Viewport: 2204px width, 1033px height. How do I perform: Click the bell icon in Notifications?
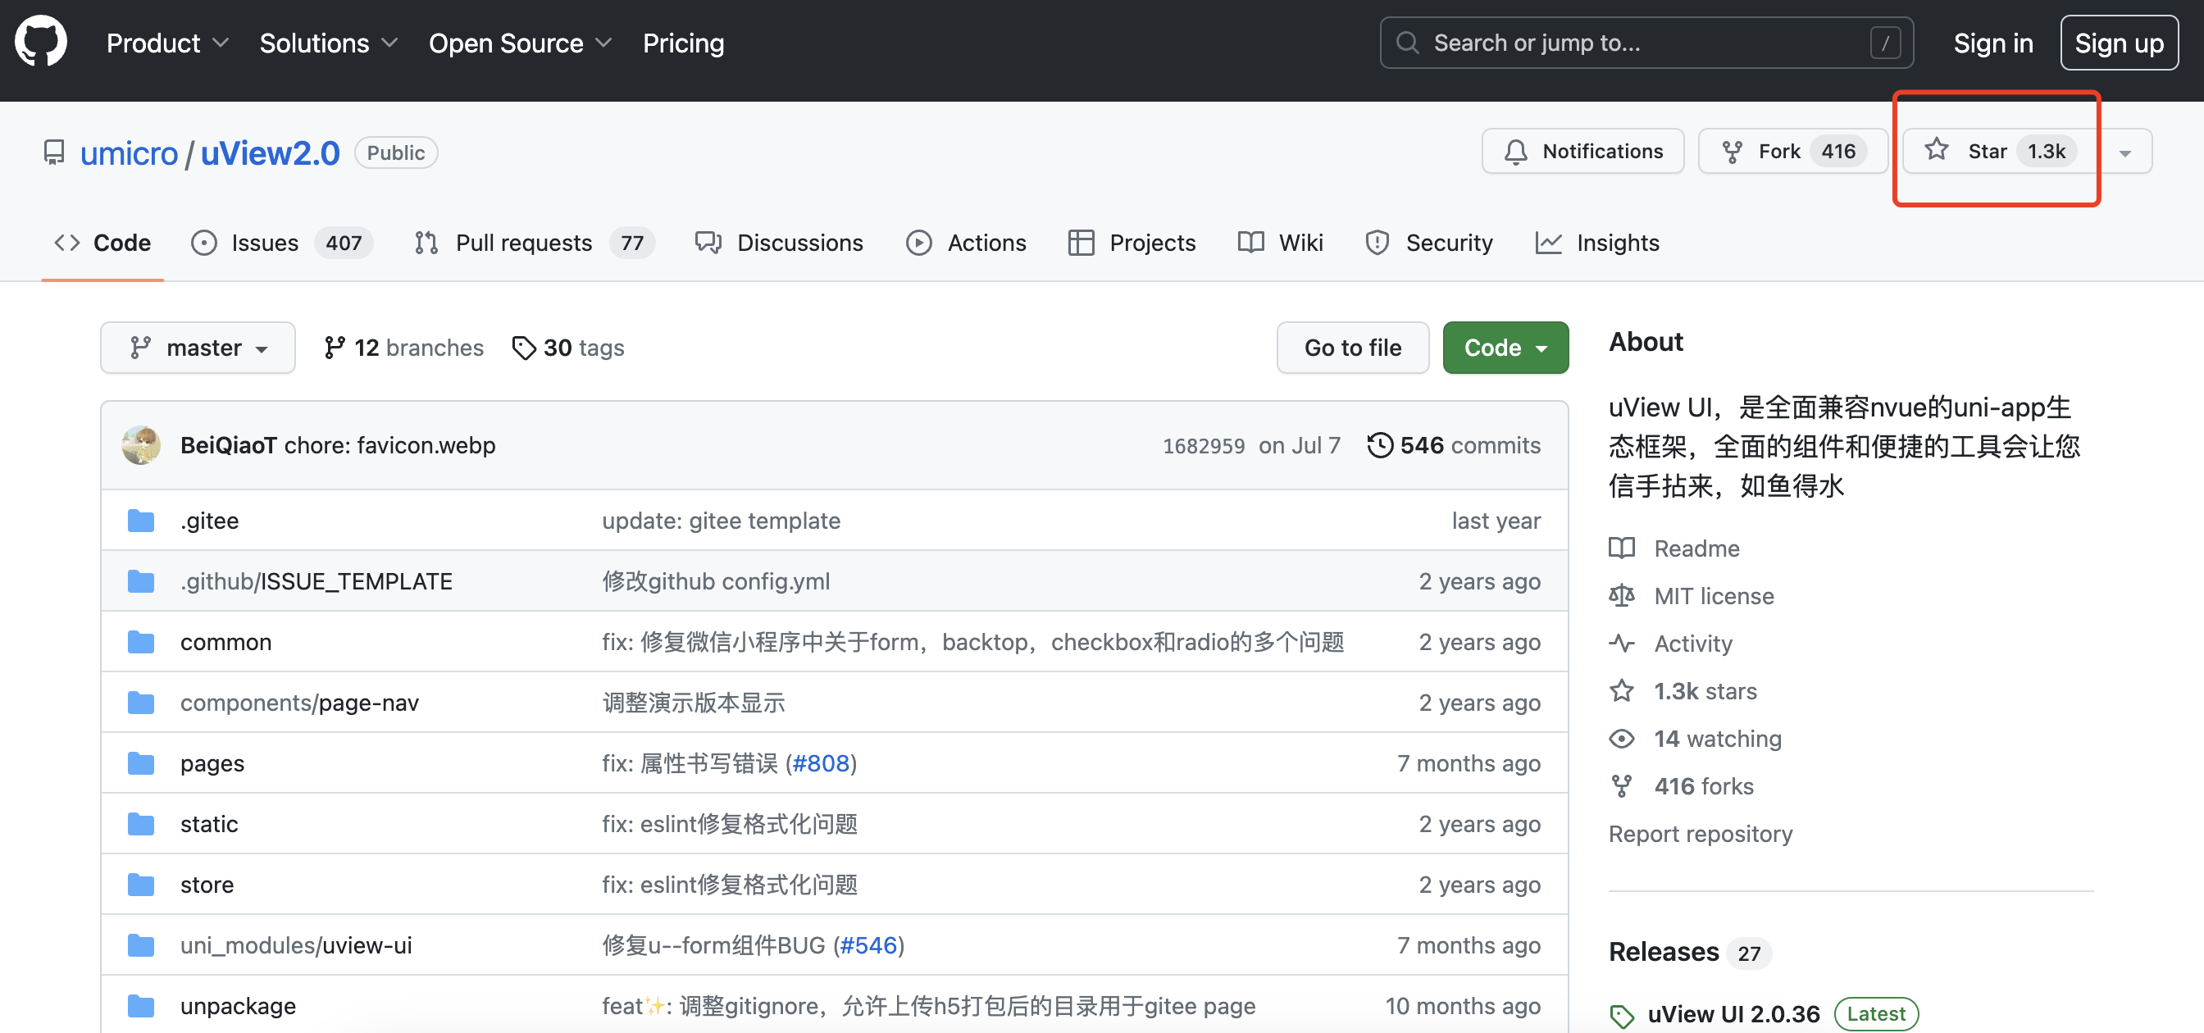click(x=1515, y=152)
